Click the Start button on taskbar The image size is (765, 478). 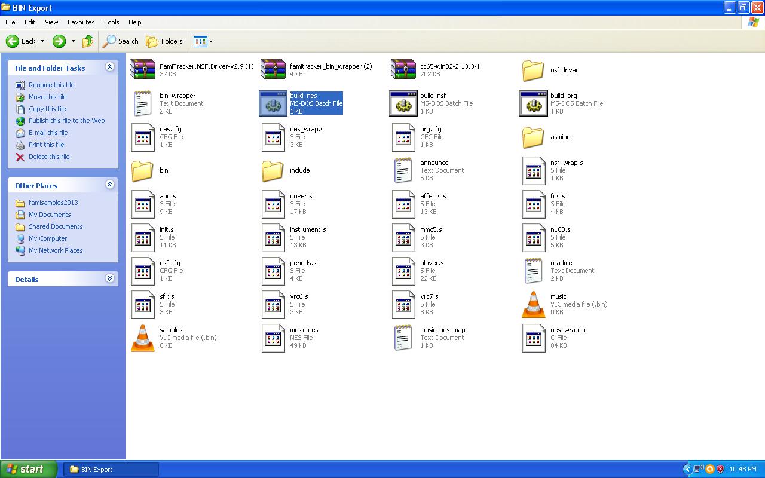[x=28, y=469]
